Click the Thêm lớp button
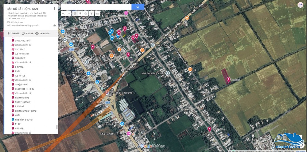The width and height of the screenshot is (307, 152). point(14,34)
